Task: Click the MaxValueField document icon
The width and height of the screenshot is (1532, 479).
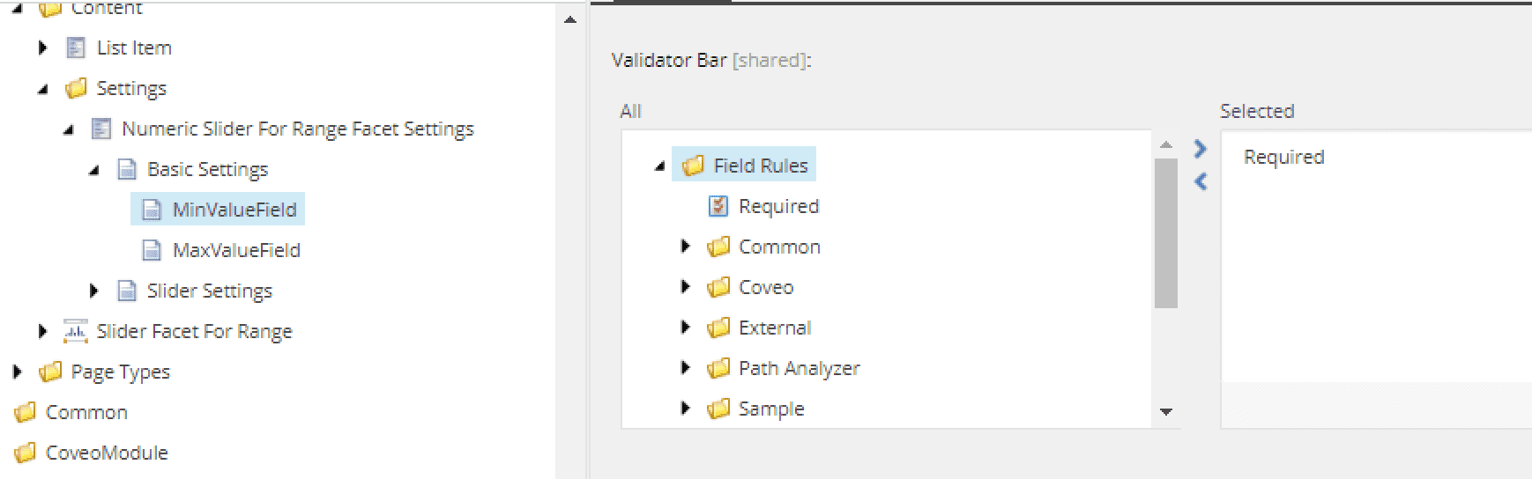Action: (x=152, y=250)
